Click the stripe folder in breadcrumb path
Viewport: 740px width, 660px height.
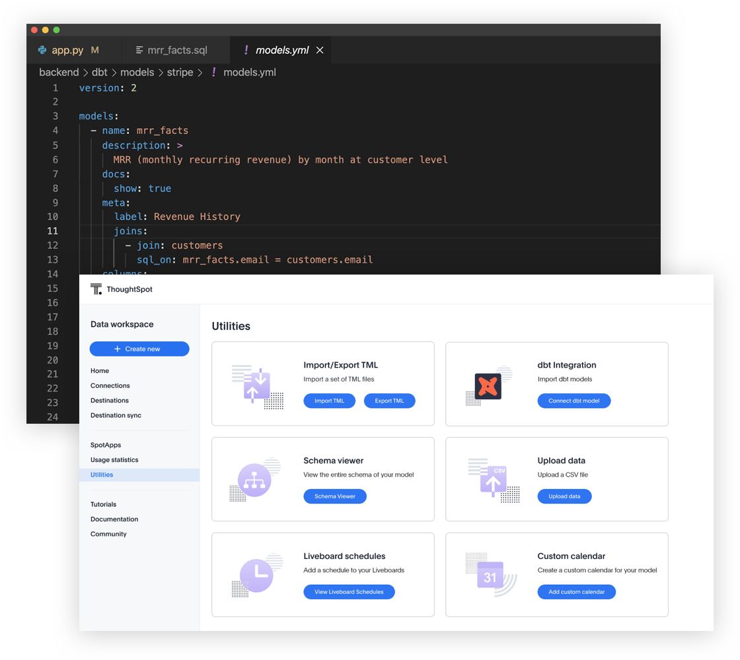tap(180, 73)
